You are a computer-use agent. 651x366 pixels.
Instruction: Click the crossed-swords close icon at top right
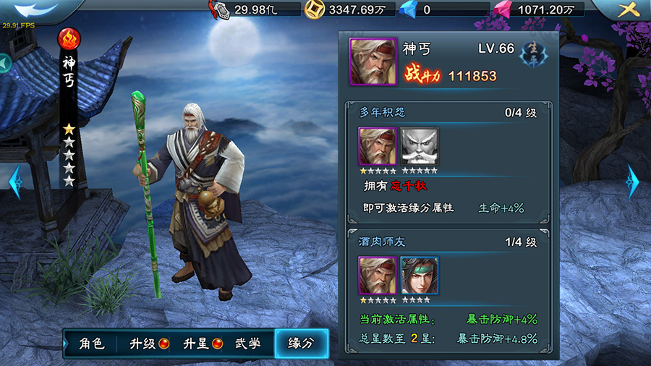coord(628,9)
